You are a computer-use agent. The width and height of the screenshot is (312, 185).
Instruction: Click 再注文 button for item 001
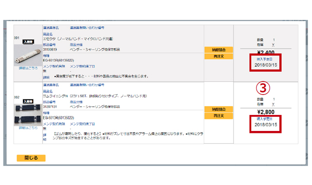coord(219,56)
